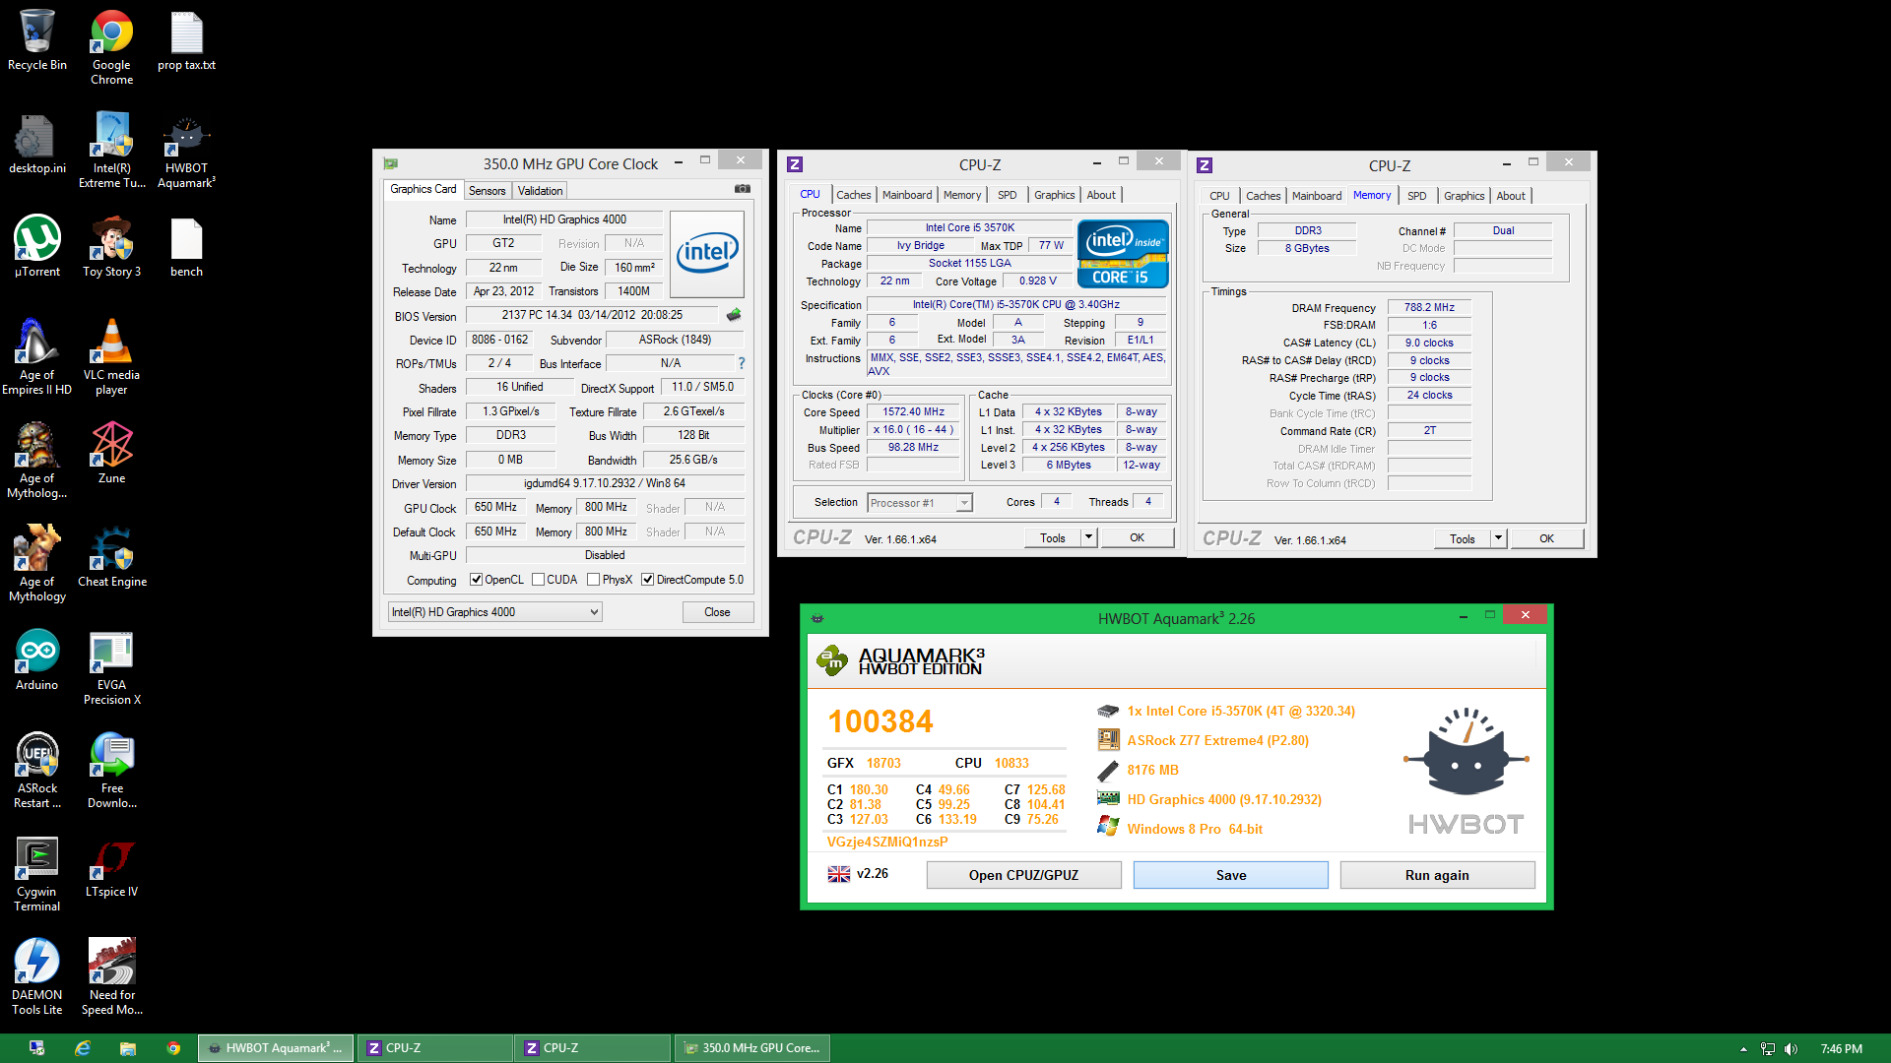
Task: Open Internet Explorer from the taskbar
Action: click(83, 1048)
